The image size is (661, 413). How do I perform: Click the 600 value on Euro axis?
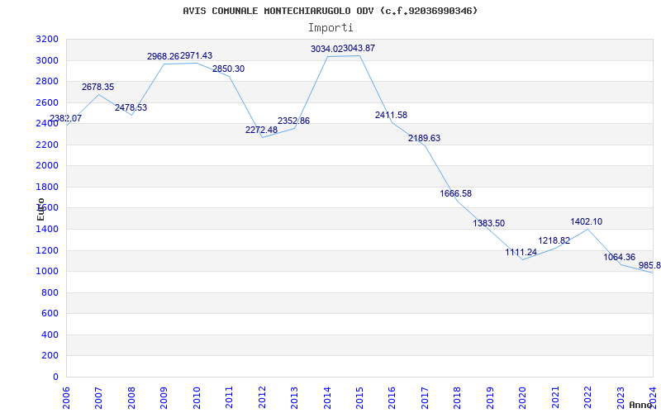click(50, 314)
